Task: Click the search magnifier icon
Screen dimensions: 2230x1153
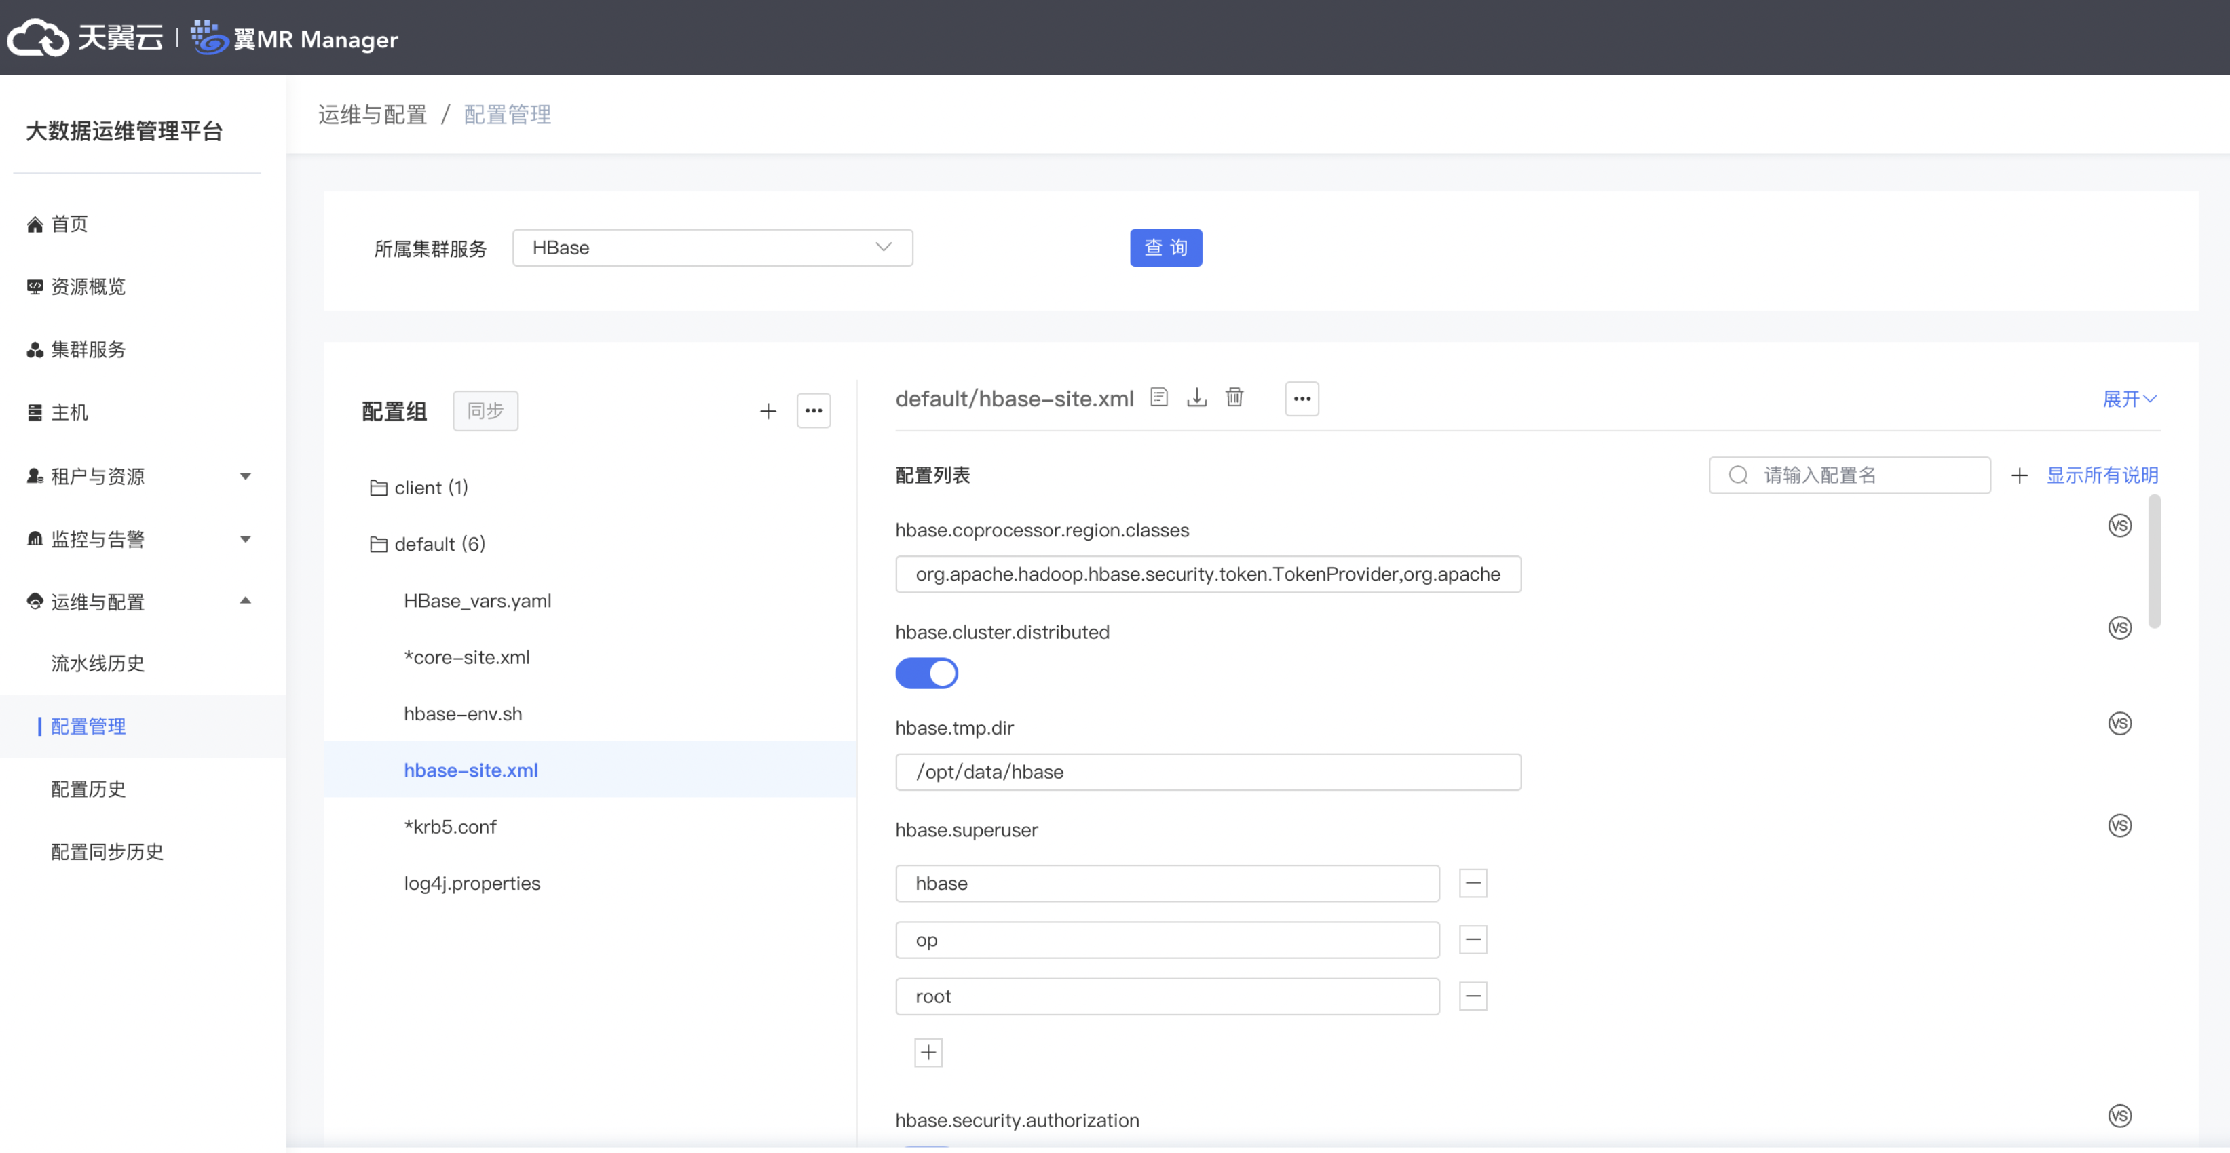Action: [x=1737, y=475]
